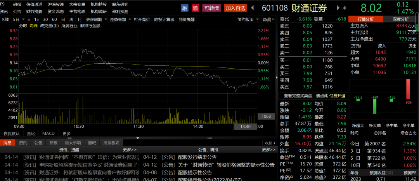Open 机构调研 menu item
This screenshot has height=181, width=419.
pyautogui.click(x=98, y=12)
